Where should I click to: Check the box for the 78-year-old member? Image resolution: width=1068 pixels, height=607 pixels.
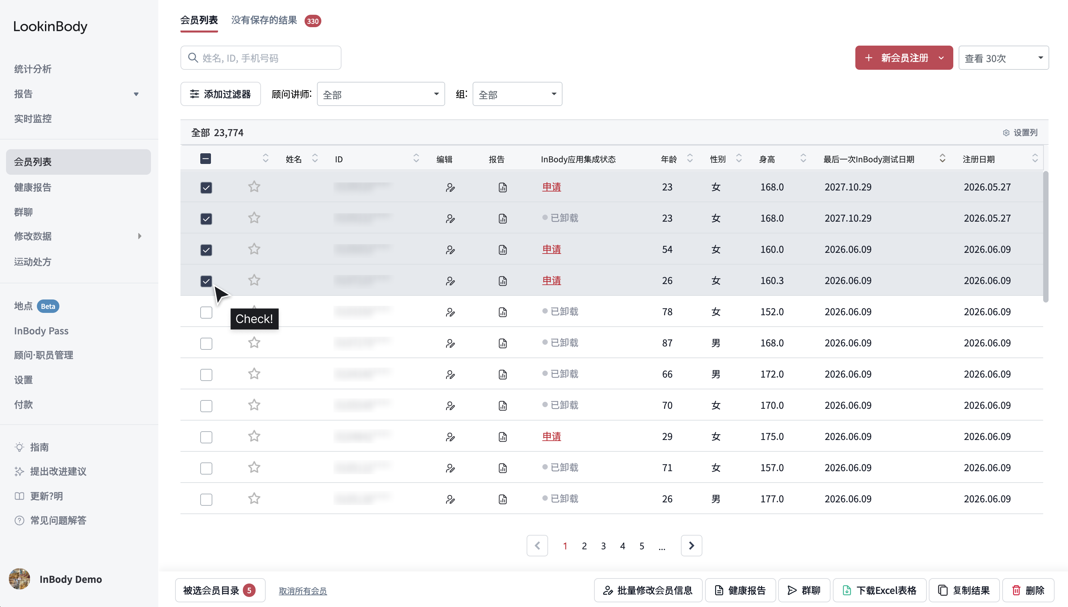[x=206, y=312]
